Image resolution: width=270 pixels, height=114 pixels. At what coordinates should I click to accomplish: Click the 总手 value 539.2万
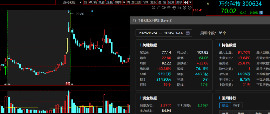pyautogui.click(x=165, y=74)
